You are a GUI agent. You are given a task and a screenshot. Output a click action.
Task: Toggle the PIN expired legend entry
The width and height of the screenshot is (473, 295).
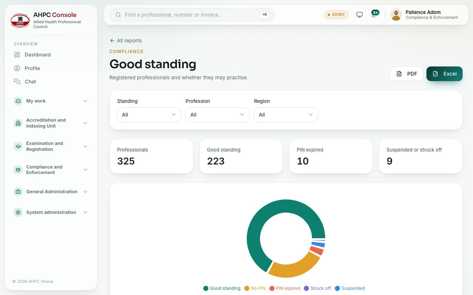point(285,288)
